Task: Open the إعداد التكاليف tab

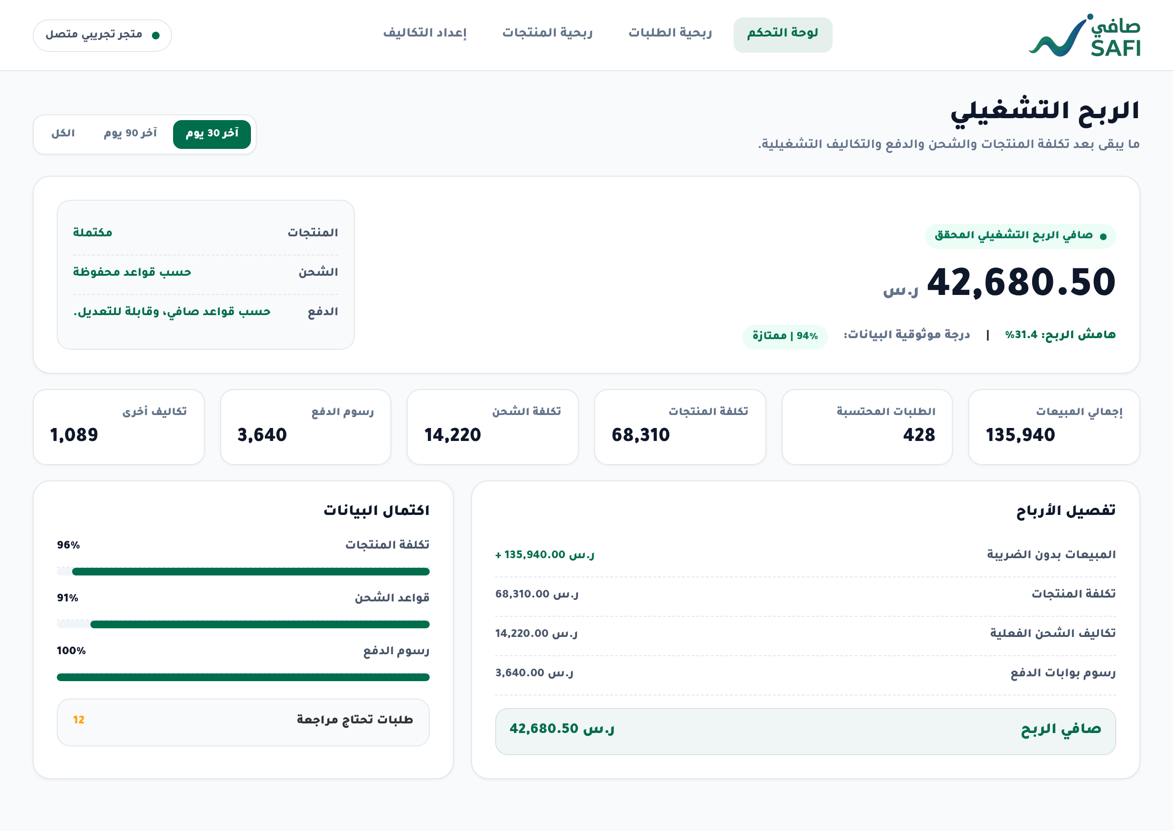Action: point(424,33)
